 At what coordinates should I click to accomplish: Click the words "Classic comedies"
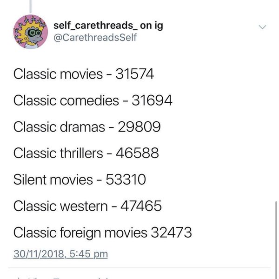click(66, 100)
